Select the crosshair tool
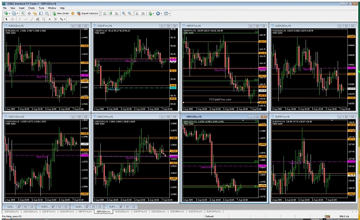The height and width of the screenshot is (220, 360). coord(13,19)
